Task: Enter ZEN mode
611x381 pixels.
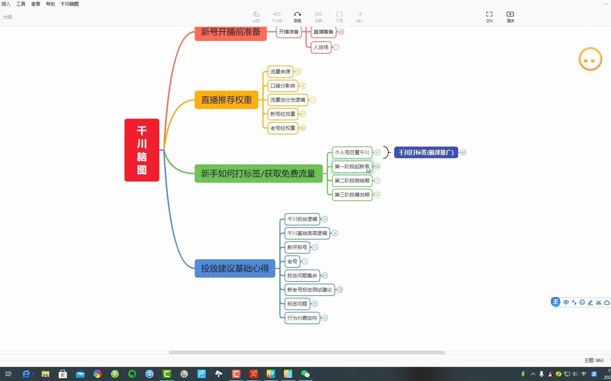Action: [x=489, y=17]
